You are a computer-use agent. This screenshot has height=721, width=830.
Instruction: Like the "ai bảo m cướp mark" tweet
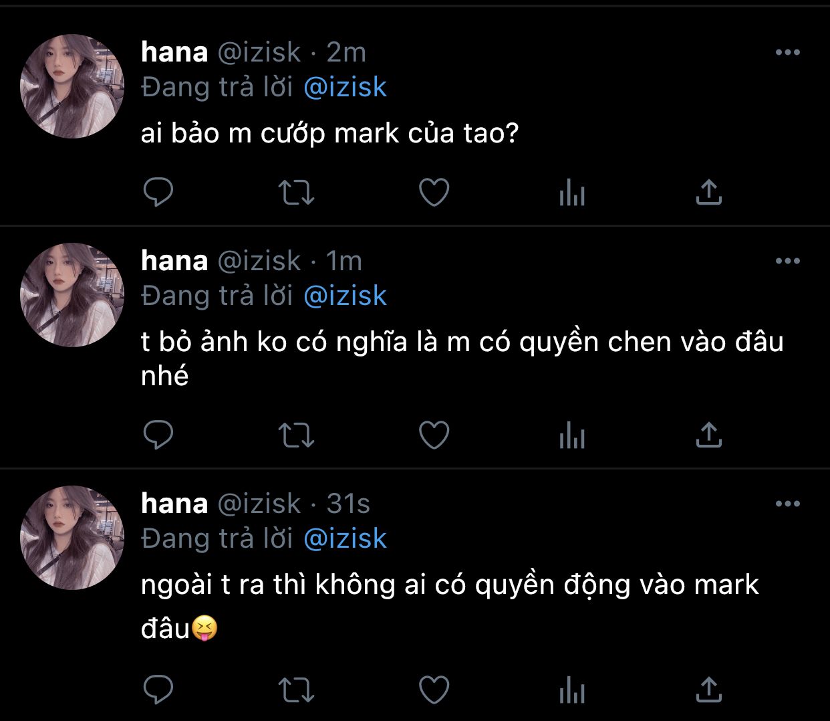(x=434, y=193)
